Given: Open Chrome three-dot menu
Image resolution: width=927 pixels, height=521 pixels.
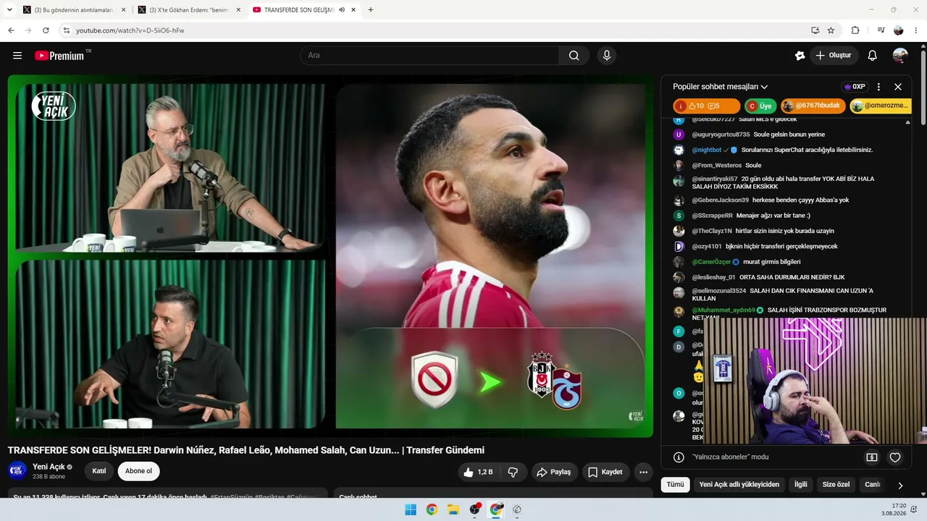Looking at the screenshot, I should 916,30.
